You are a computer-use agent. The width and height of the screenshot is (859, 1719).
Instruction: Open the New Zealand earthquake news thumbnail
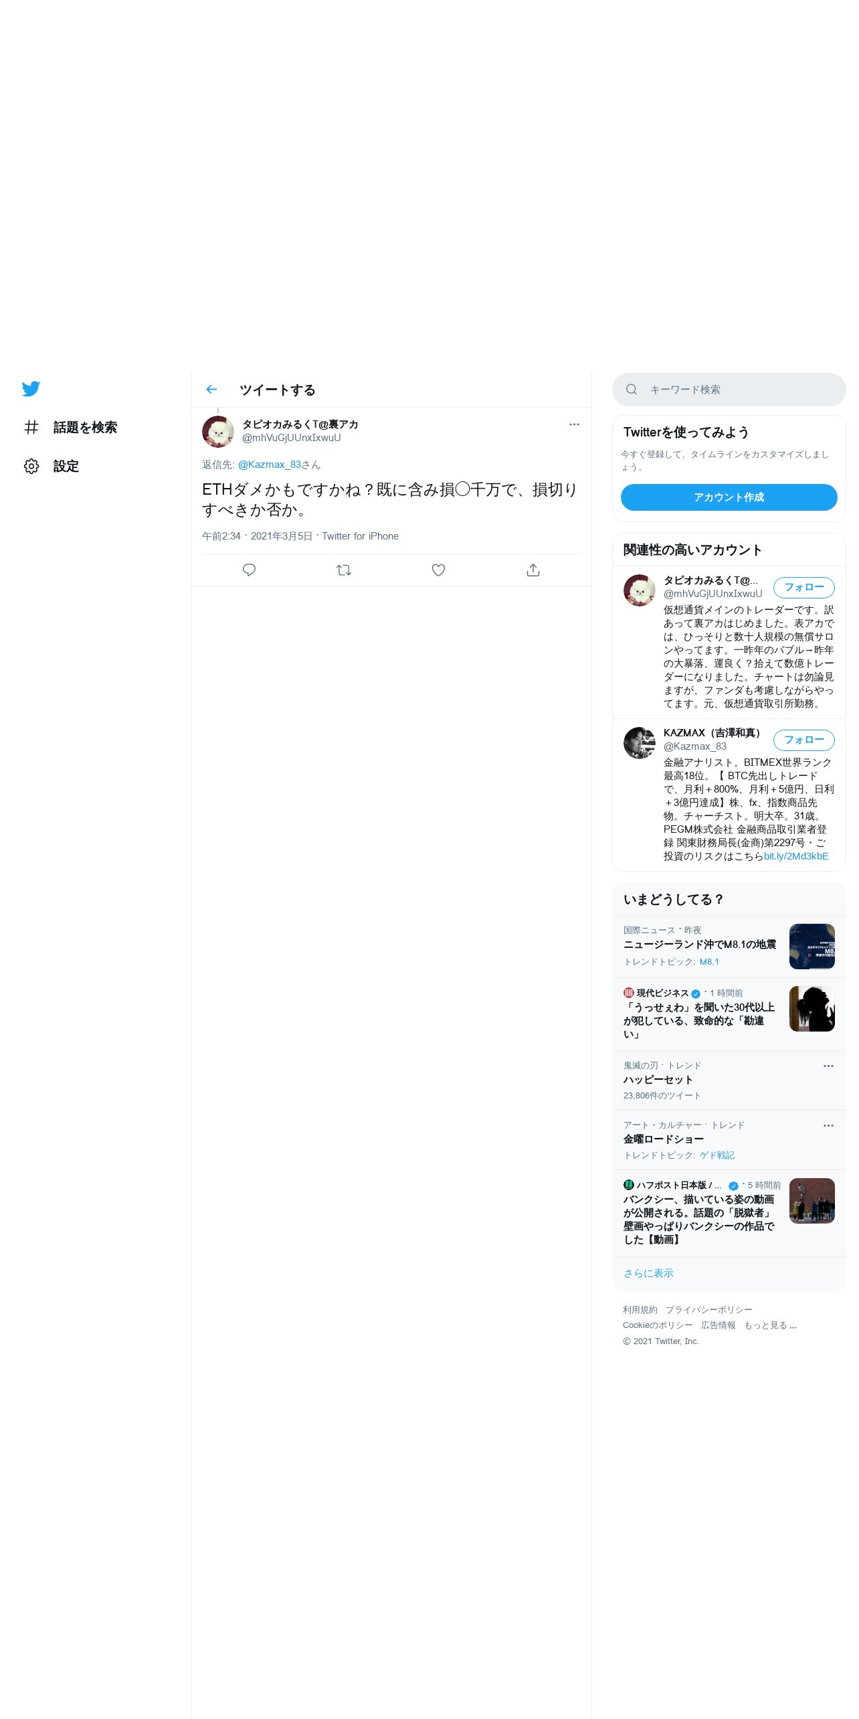tap(812, 947)
